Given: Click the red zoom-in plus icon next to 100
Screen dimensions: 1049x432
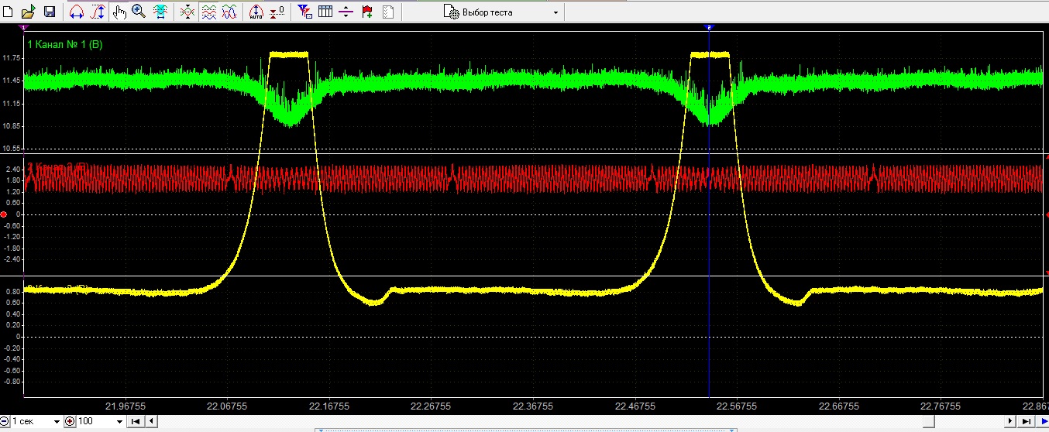Looking at the screenshot, I should [70, 421].
